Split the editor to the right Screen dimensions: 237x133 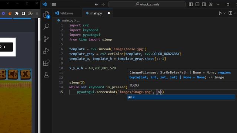point(230,13)
